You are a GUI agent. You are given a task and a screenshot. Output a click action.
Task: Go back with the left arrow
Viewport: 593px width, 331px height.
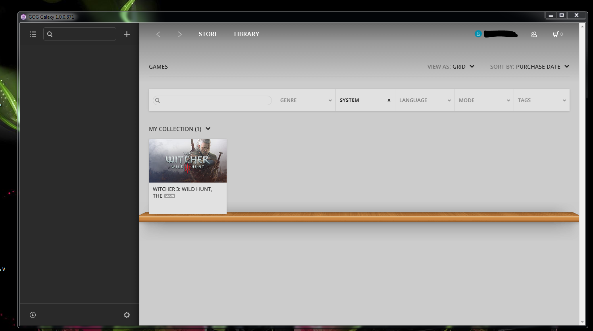[x=158, y=35]
